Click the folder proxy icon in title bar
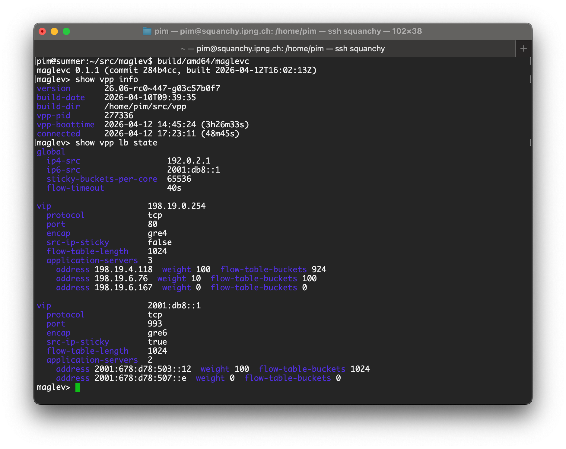Viewport: 566px width, 449px height. click(147, 31)
